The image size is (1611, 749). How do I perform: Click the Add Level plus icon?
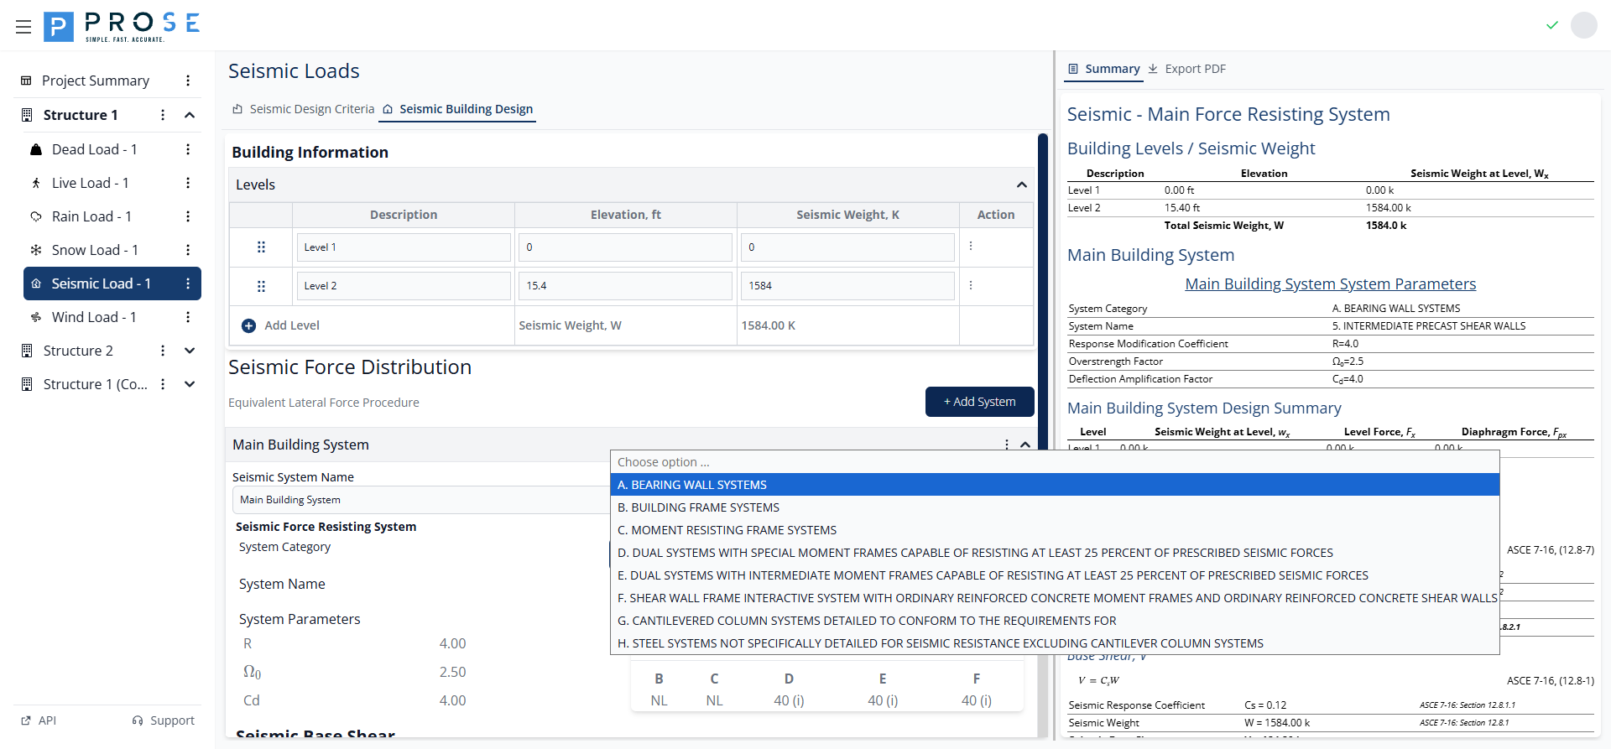[248, 325]
